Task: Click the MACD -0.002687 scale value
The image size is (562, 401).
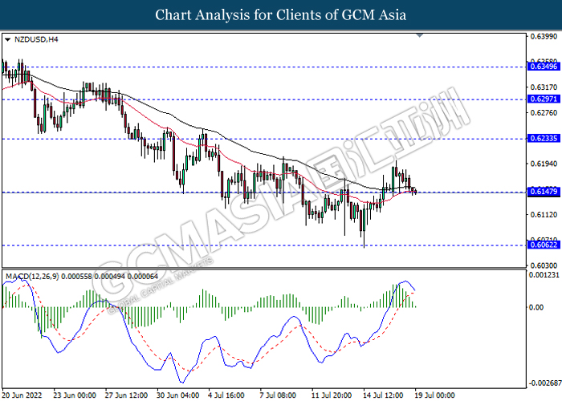Action: (545, 383)
